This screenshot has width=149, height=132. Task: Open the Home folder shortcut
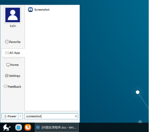click(12, 65)
